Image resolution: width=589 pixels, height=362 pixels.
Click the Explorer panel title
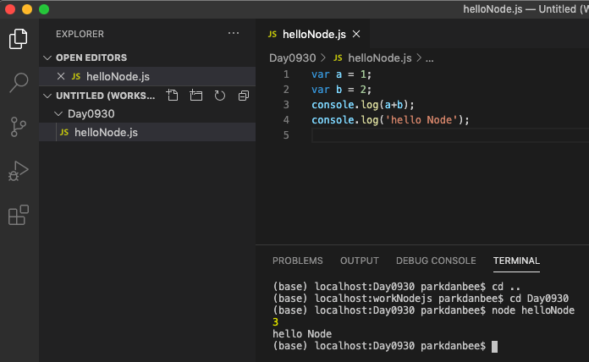pyautogui.click(x=80, y=34)
